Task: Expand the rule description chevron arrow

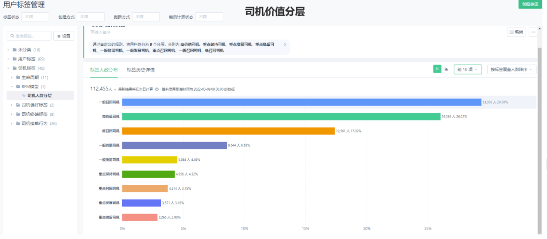Action: pyautogui.click(x=285, y=44)
